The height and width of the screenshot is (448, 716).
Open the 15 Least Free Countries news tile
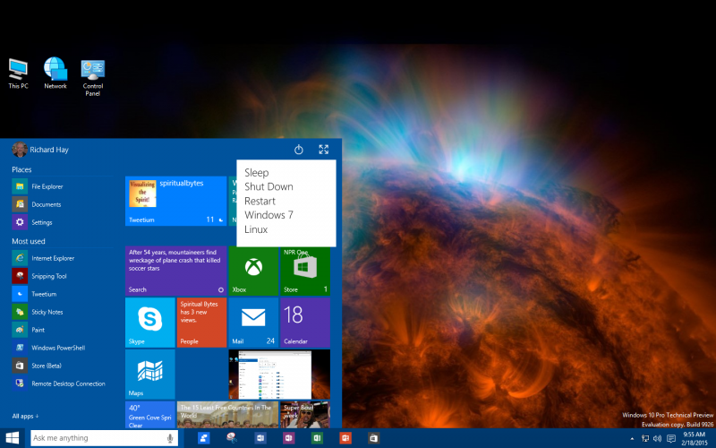(x=227, y=415)
